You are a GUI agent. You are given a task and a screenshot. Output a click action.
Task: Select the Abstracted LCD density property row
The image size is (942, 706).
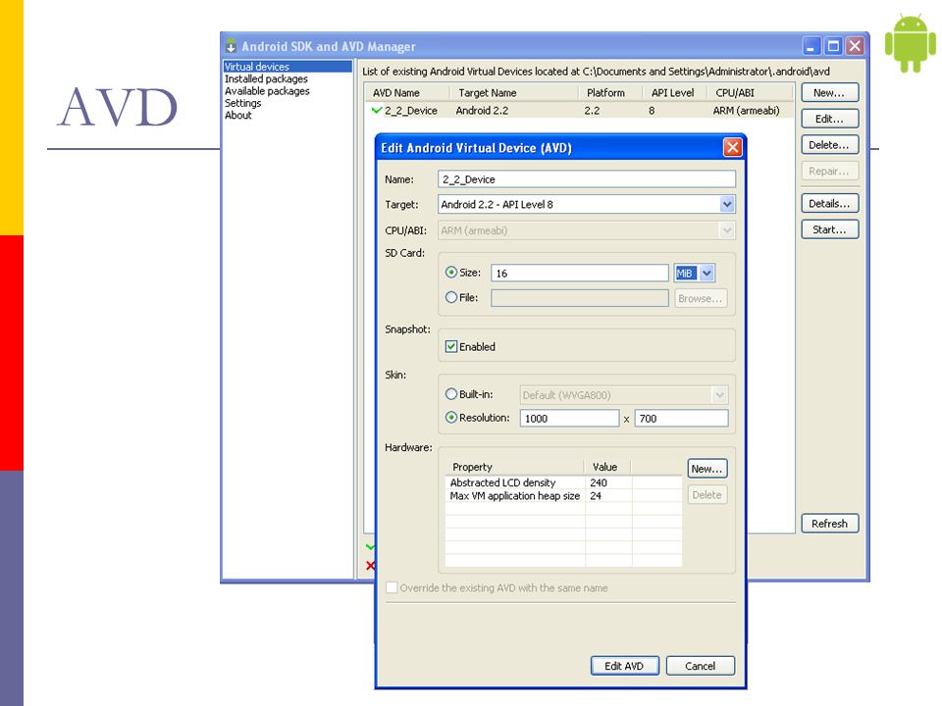563,482
